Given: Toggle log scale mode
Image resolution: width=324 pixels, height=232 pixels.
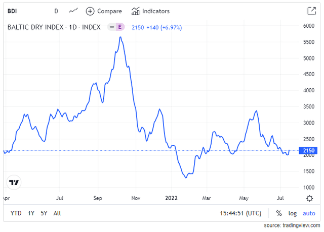Looking at the screenshot, I should pos(293,213).
